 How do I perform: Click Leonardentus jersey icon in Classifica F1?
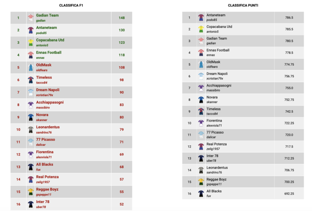31,129
